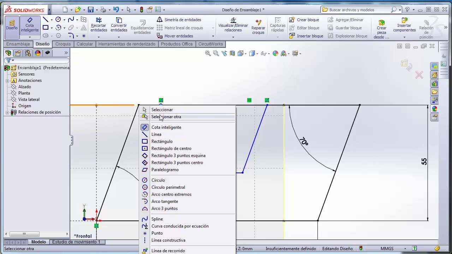This screenshot has height=254, width=452.
Task: Choose Arco tangente in context menu
Action: point(188,201)
